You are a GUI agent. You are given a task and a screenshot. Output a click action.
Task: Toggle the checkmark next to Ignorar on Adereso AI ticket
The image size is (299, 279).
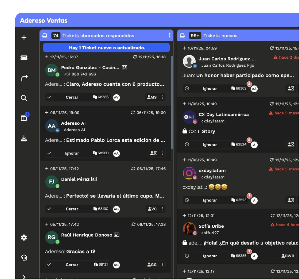pyautogui.click(x=49, y=153)
